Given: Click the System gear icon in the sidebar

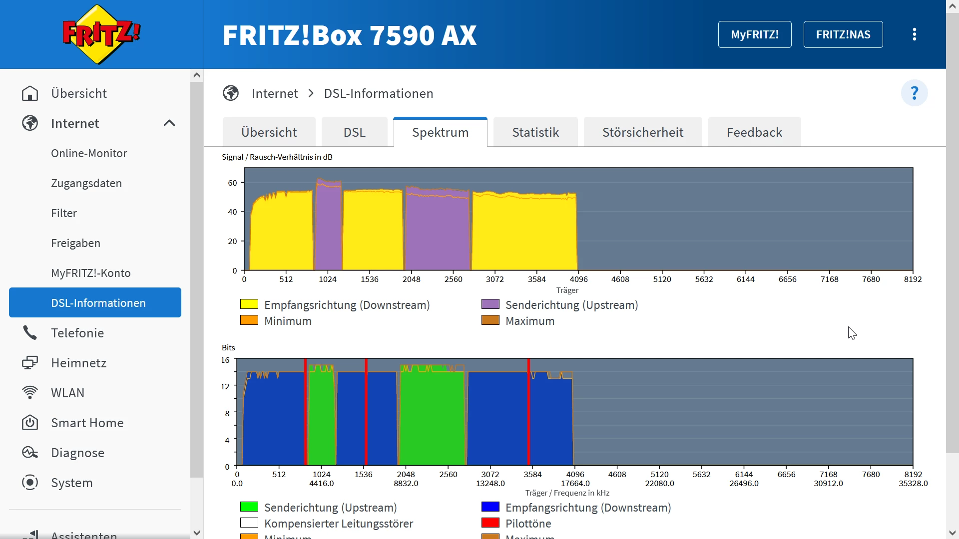Looking at the screenshot, I should pos(30,483).
